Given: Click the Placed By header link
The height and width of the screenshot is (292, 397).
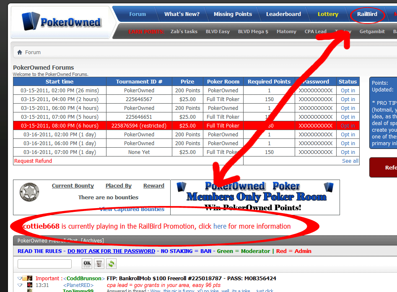Looking at the screenshot, I should [119, 186].
